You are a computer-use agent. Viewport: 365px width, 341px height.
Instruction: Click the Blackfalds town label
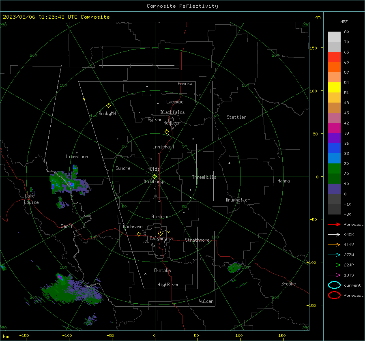coord(172,112)
